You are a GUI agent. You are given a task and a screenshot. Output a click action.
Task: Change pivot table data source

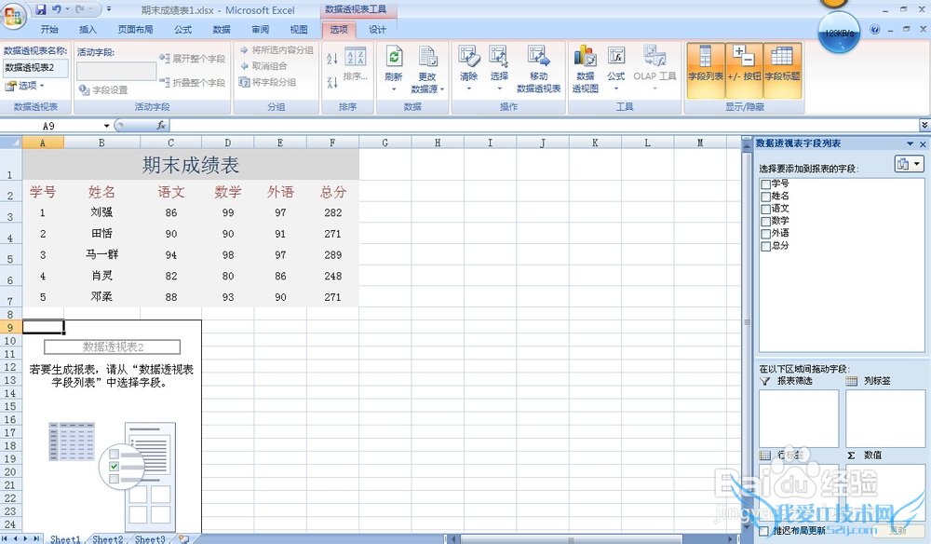pos(427,70)
